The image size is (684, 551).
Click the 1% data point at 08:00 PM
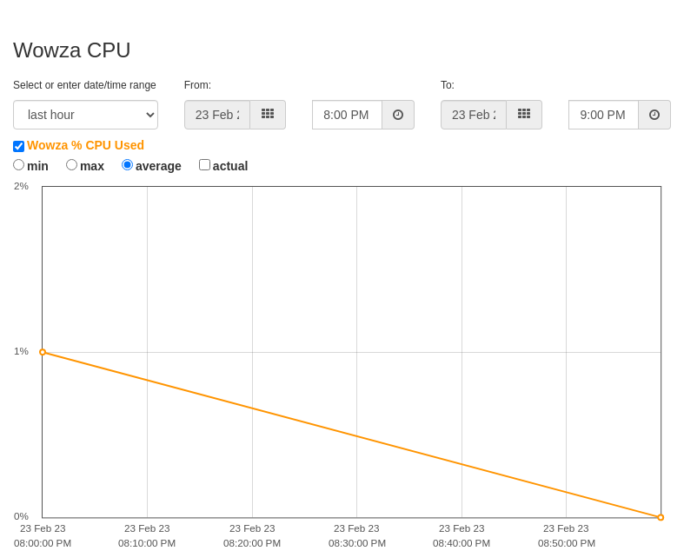(x=43, y=352)
